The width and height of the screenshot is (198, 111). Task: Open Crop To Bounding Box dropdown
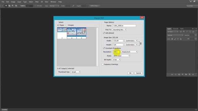(119, 30)
